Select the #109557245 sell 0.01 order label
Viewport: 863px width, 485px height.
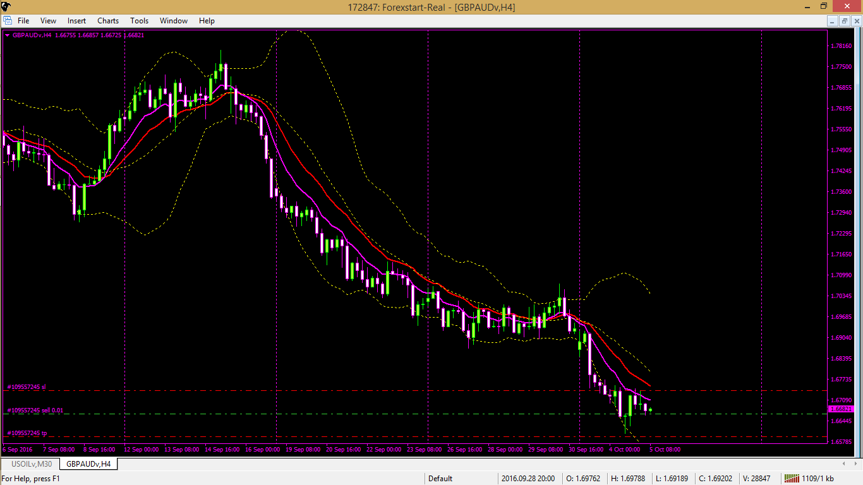(x=35, y=410)
